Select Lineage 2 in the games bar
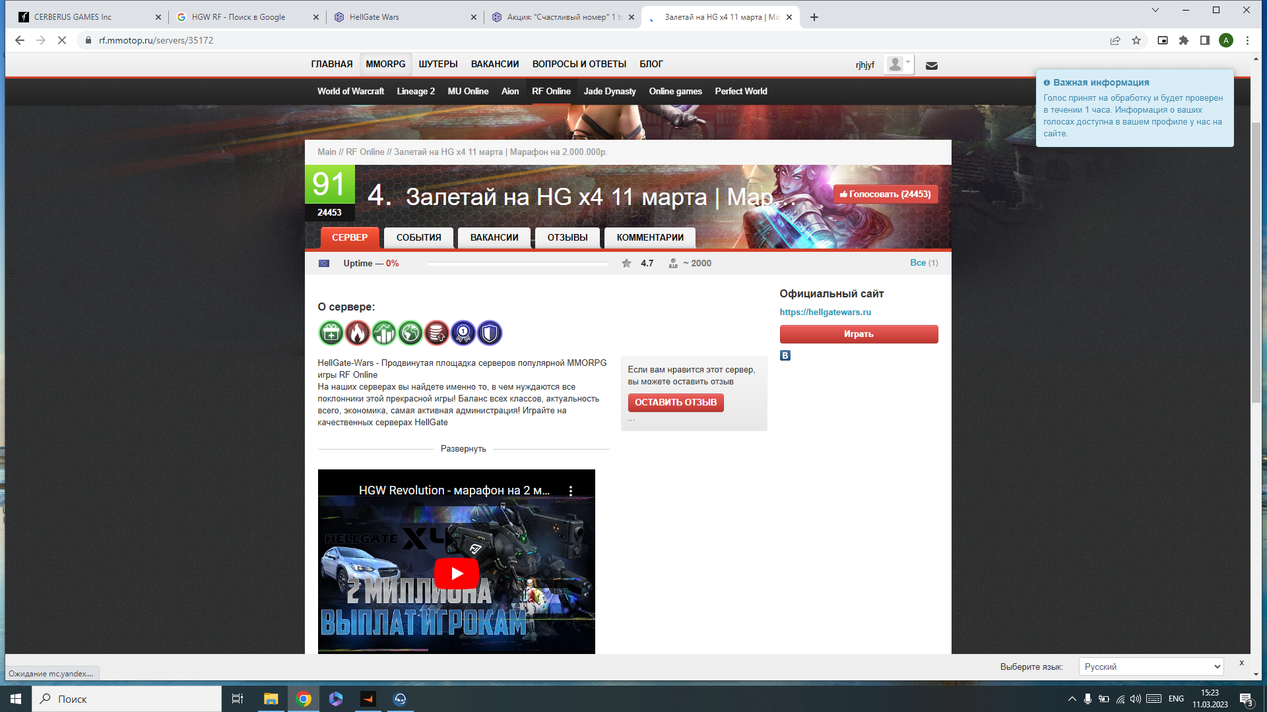1267x712 pixels. point(416,92)
